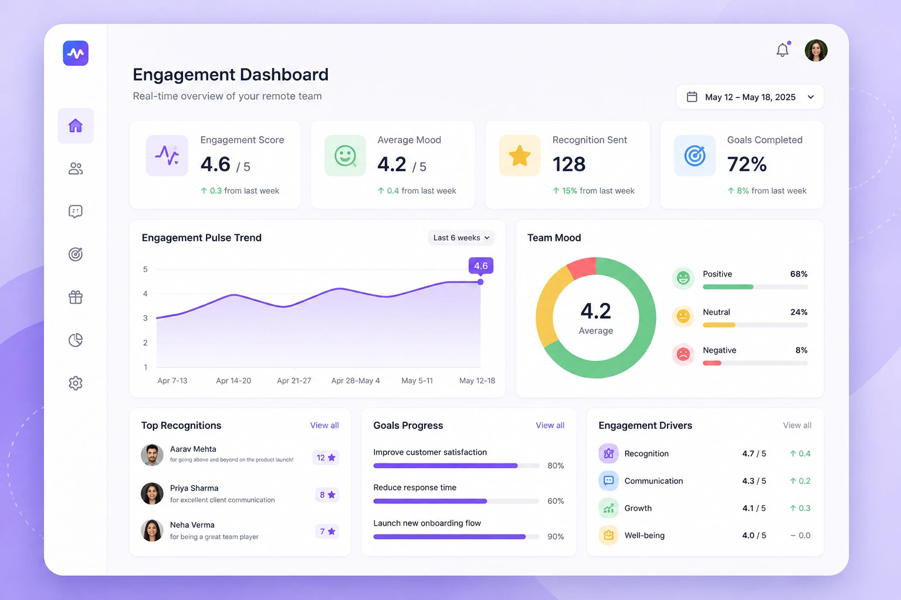Viewport: 901px width, 600px height.
Task: Click the Negative mood red face icon
Action: (x=683, y=354)
